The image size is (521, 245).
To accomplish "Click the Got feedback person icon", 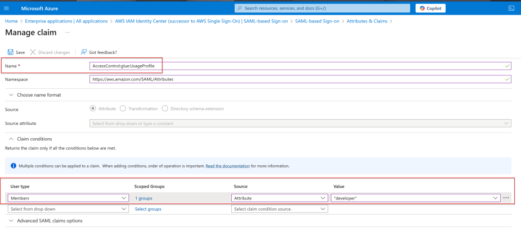I will tap(84, 52).
